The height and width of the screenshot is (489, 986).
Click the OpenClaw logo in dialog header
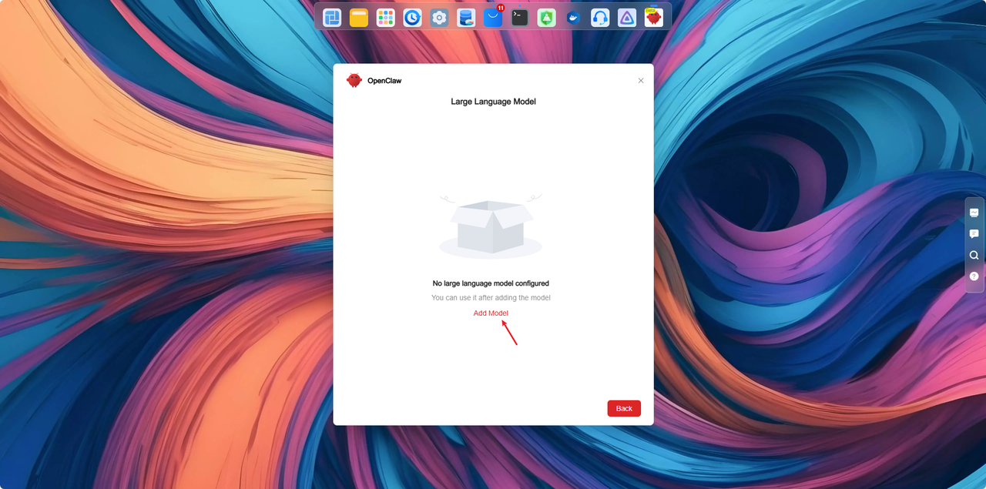click(x=354, y=80)
